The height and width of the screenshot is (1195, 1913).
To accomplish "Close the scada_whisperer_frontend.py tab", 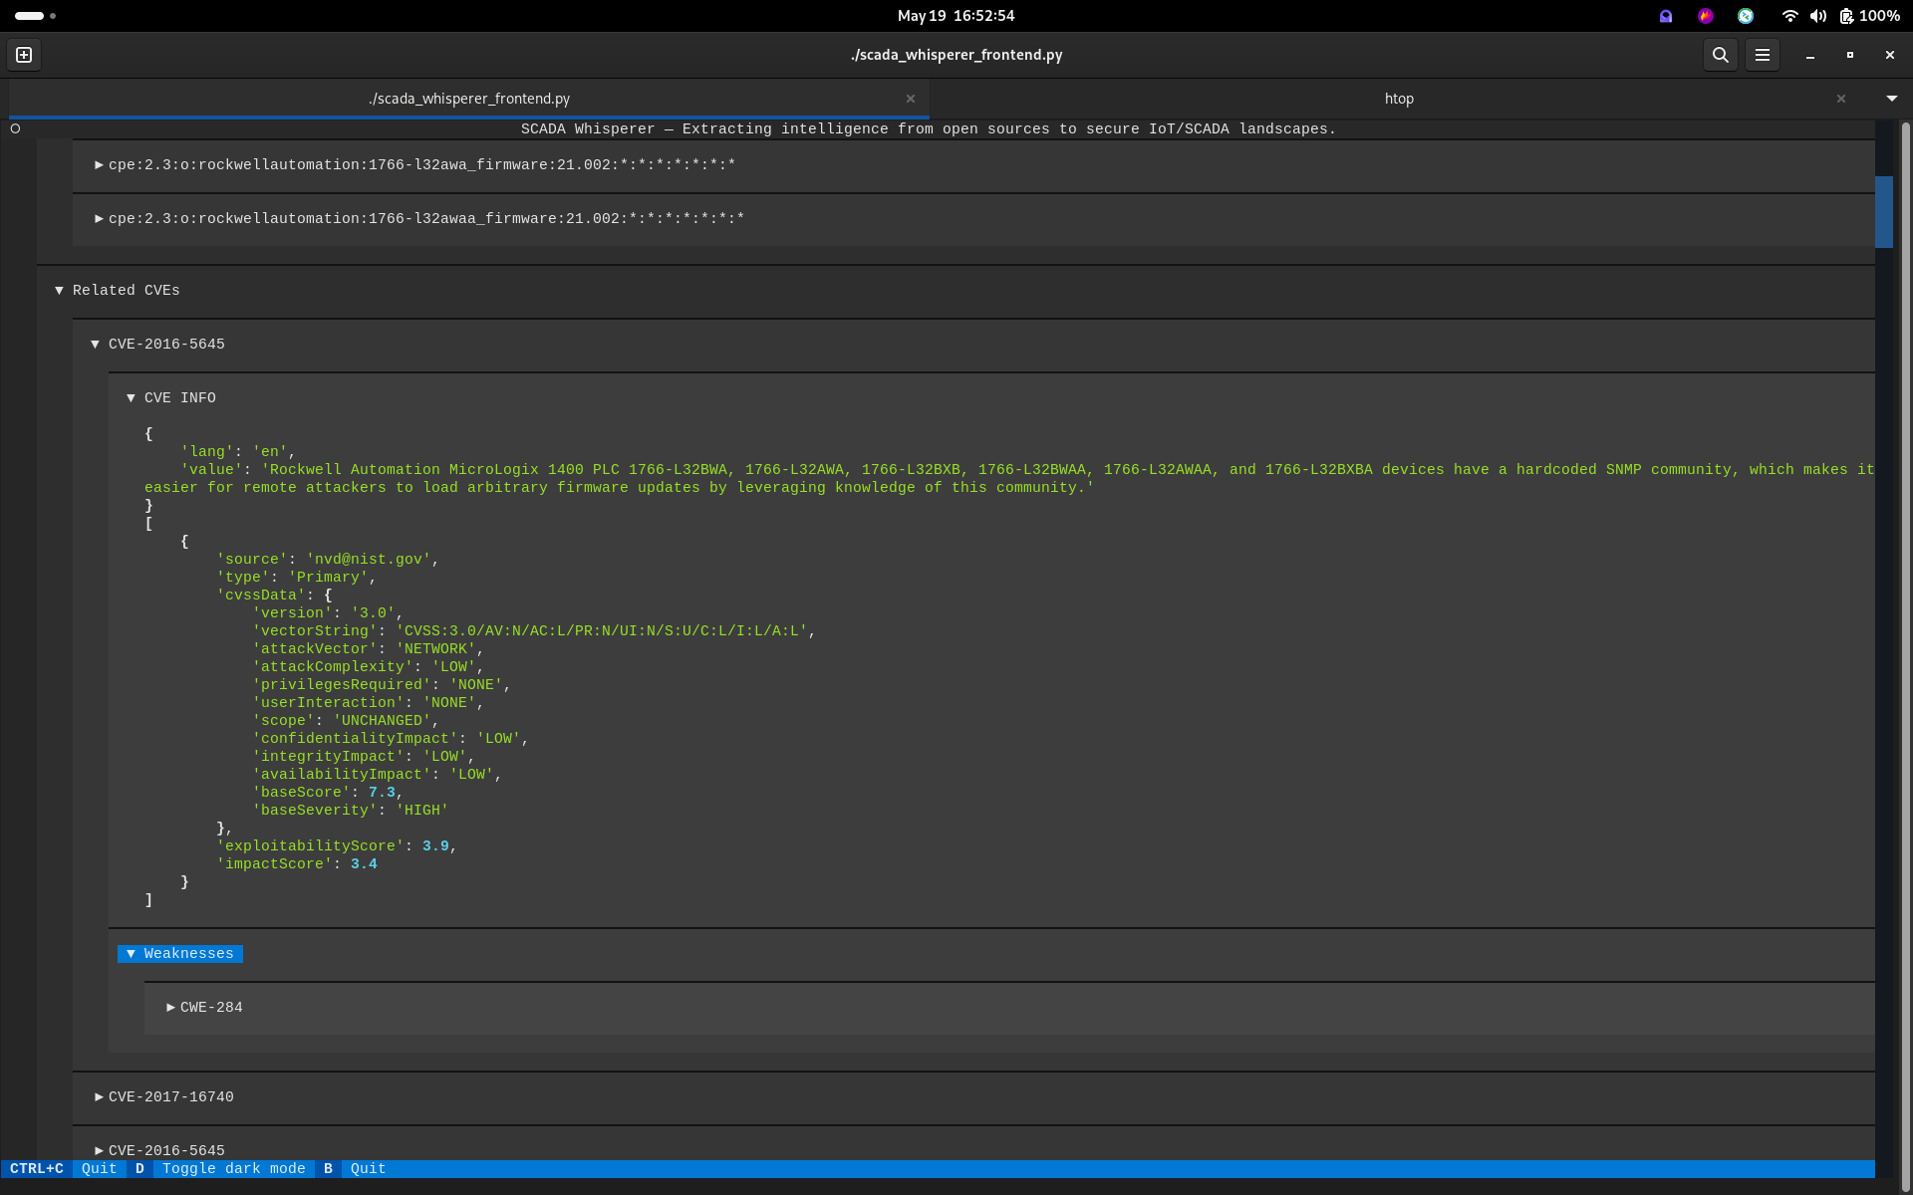I will [911, 99].
